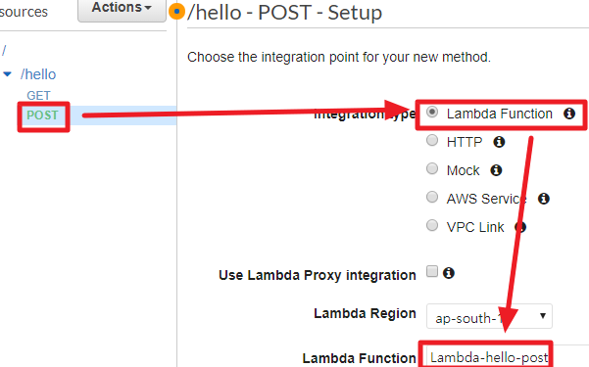Click info icon beside HTTP option
The image size is (589, 367).
coord(499,142)
